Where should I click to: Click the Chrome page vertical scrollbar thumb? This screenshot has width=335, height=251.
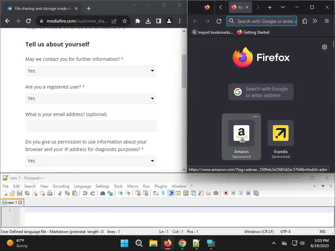[x=184, y=71]
